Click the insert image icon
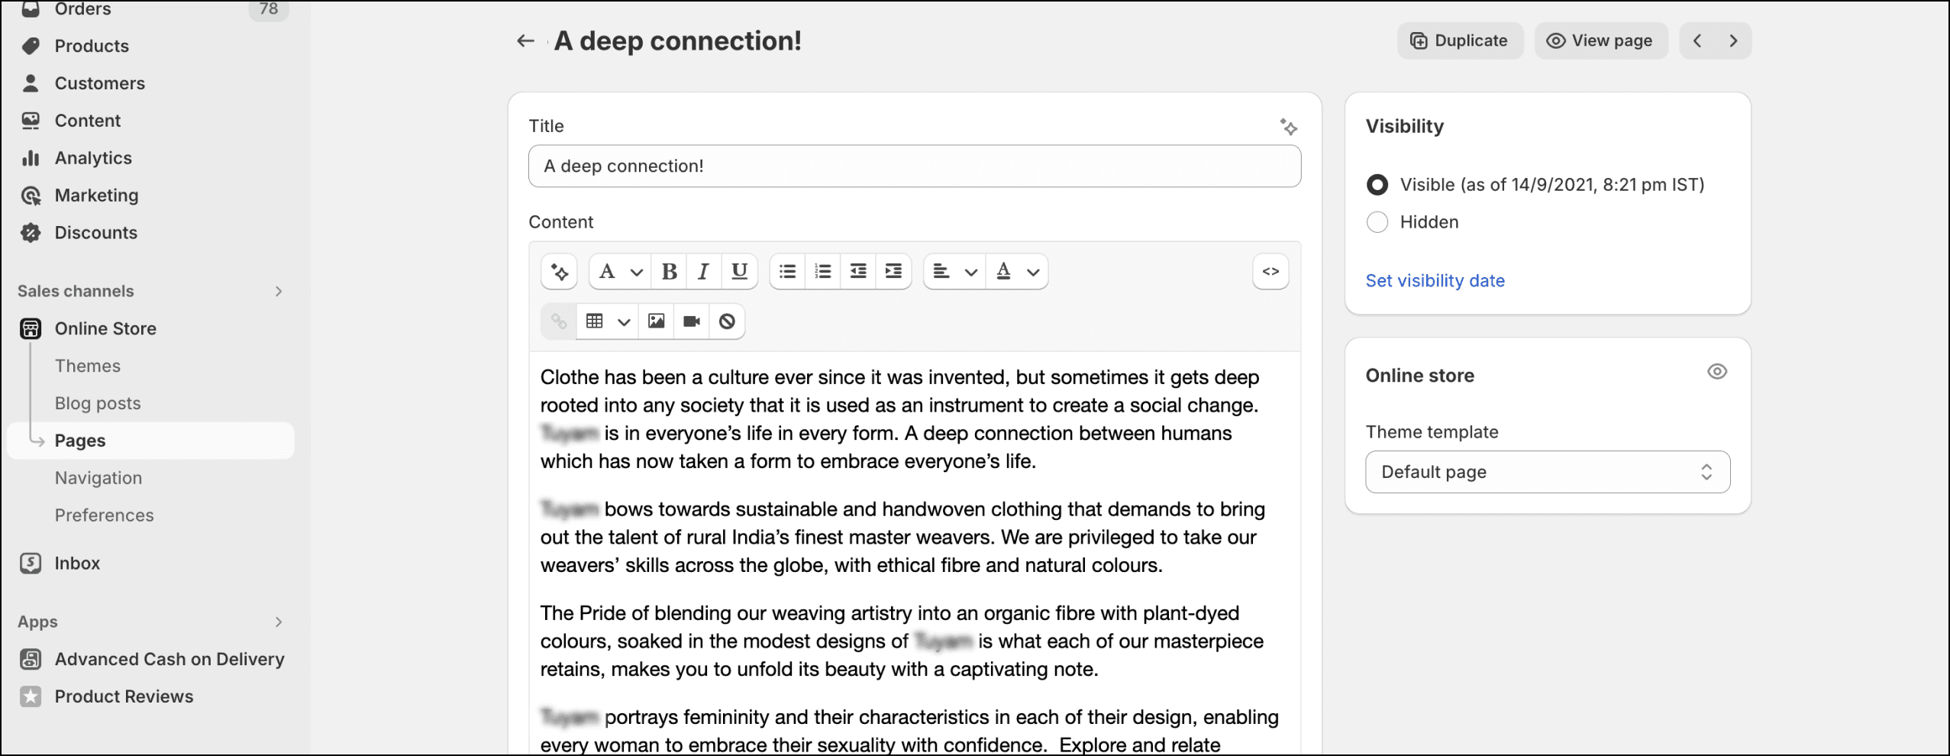 coord(656,321)
